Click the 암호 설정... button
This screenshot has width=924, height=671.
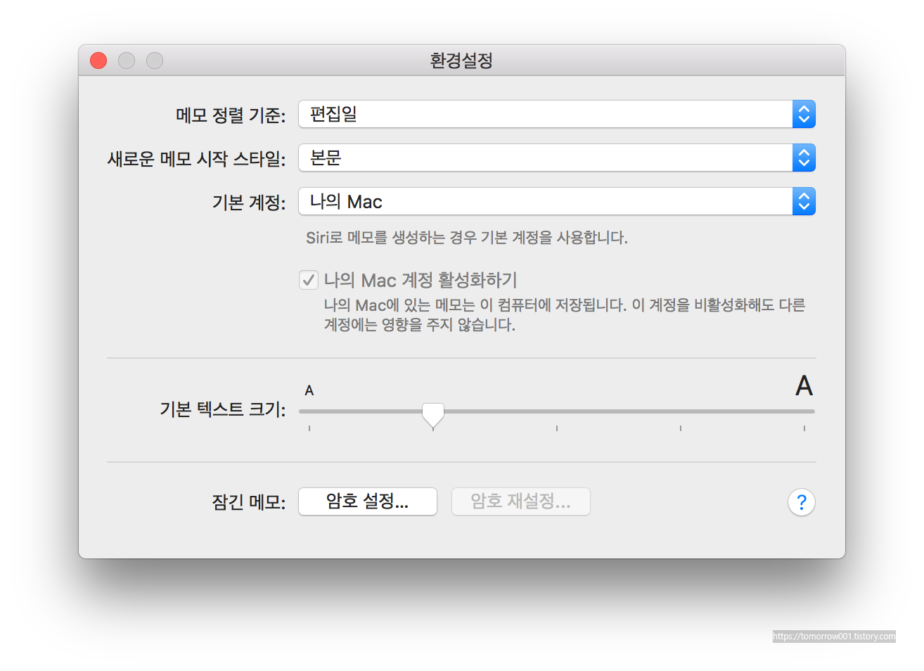[x=368, y=501]
